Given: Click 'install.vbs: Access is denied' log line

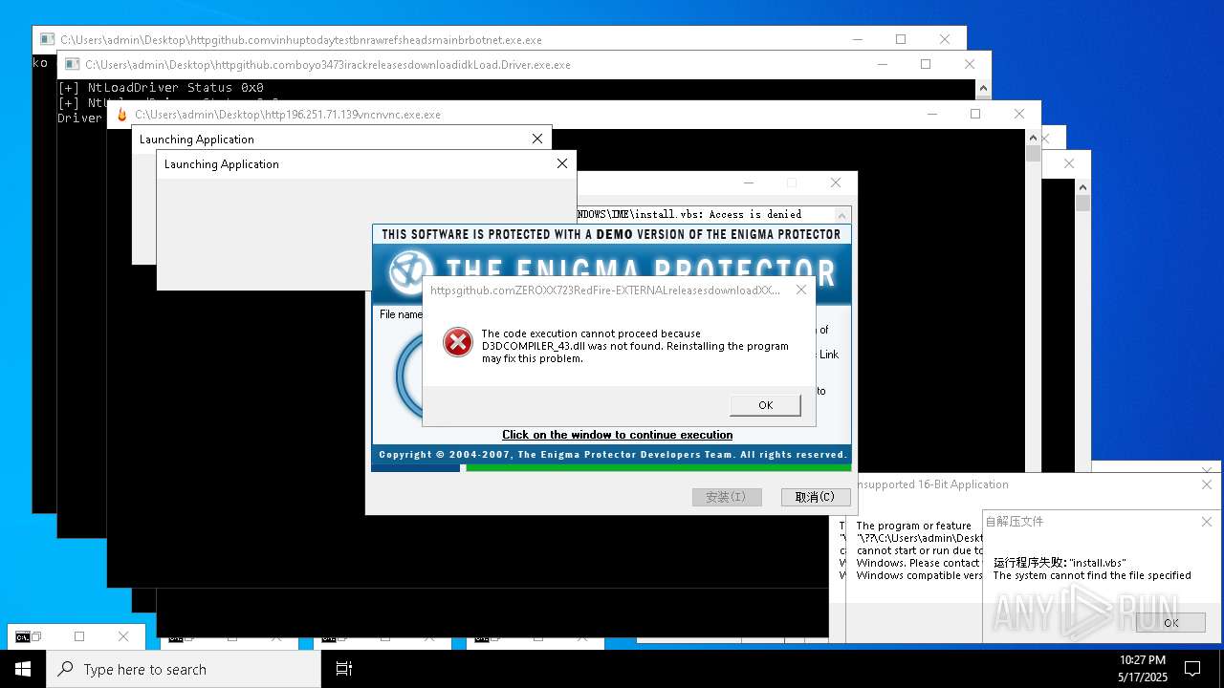Looking at the screenshot, I should [x=690, y=214].
